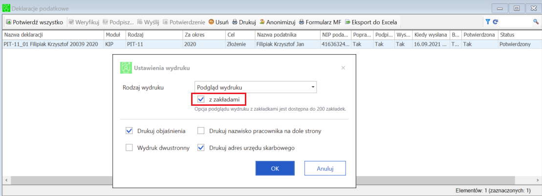The height and width of the screenshot is (196, 542).
Task: Click the Wyślij toolbar button
Action: coord(148,22)
